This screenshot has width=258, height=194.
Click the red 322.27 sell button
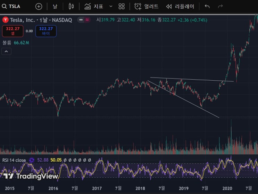coord(13,31)
